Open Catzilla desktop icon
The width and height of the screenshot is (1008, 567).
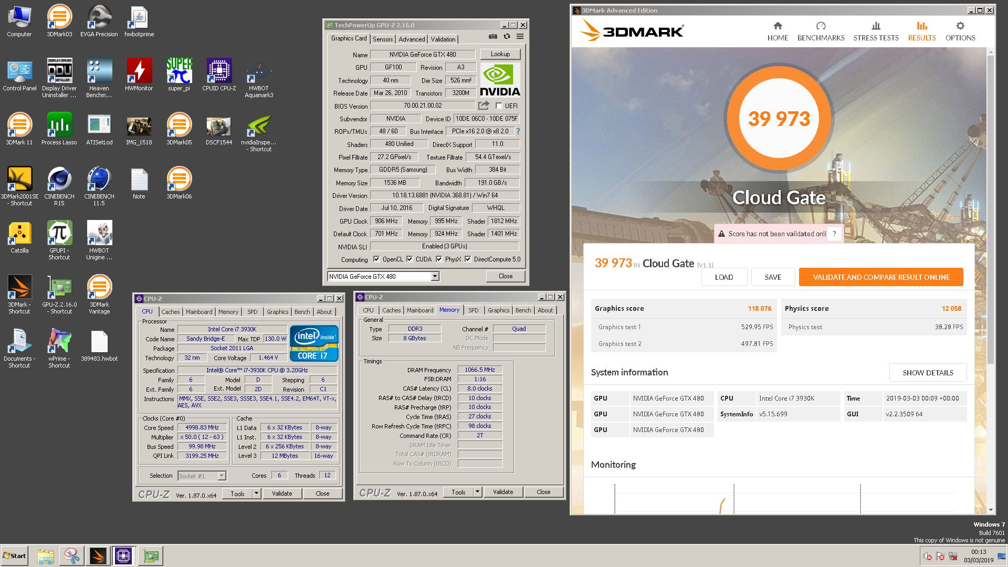pyautogui.click(x=19, y=237)
